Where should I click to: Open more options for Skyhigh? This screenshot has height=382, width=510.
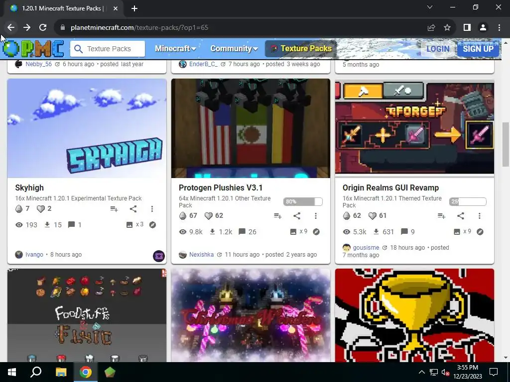(152, 209)
